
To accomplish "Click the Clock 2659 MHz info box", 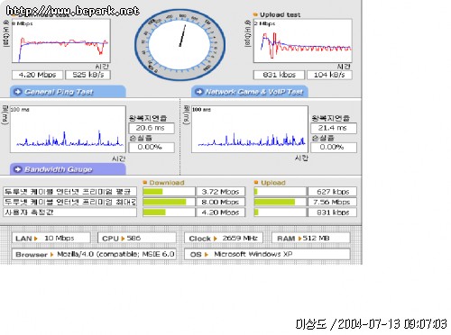I will 224,238.
